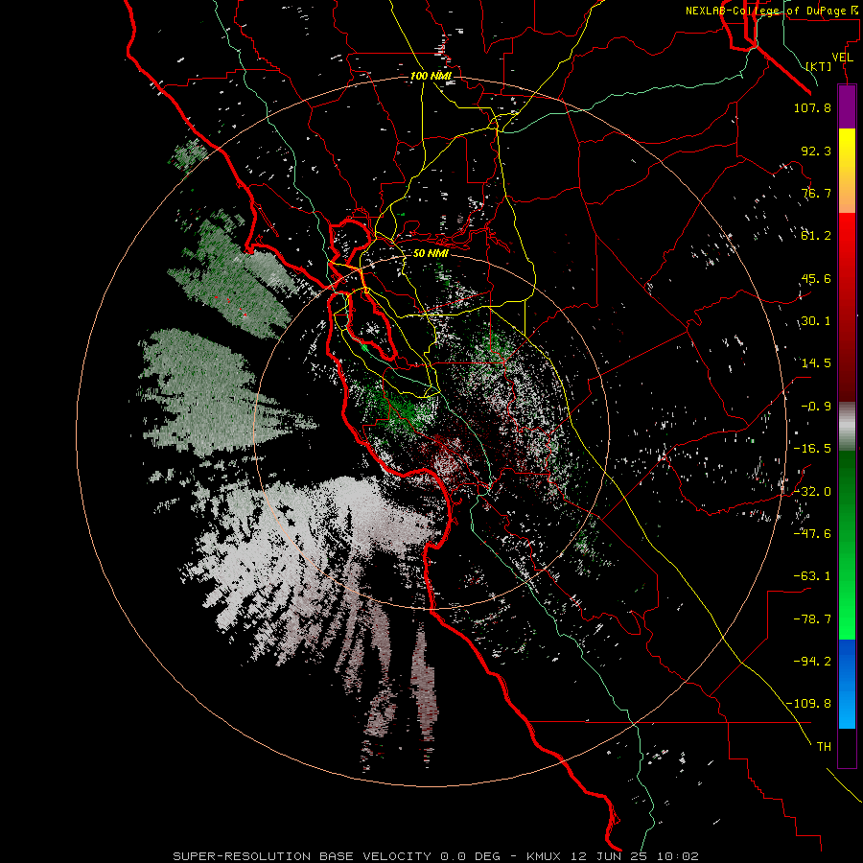The width and height of the screenshot is (863, 863).
Task: Click the -16.5 velocity scale value
Action: [x=812, y=449]
